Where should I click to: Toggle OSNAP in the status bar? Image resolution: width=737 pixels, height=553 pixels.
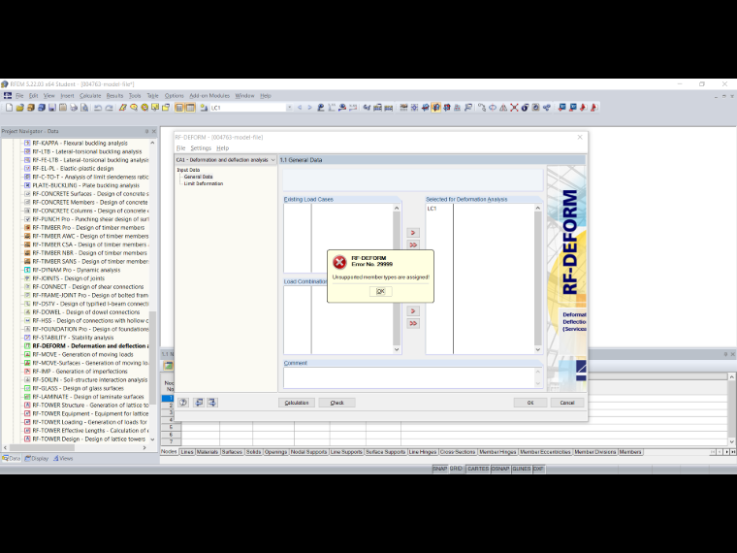pyautogui.click(x=500, y=469)
